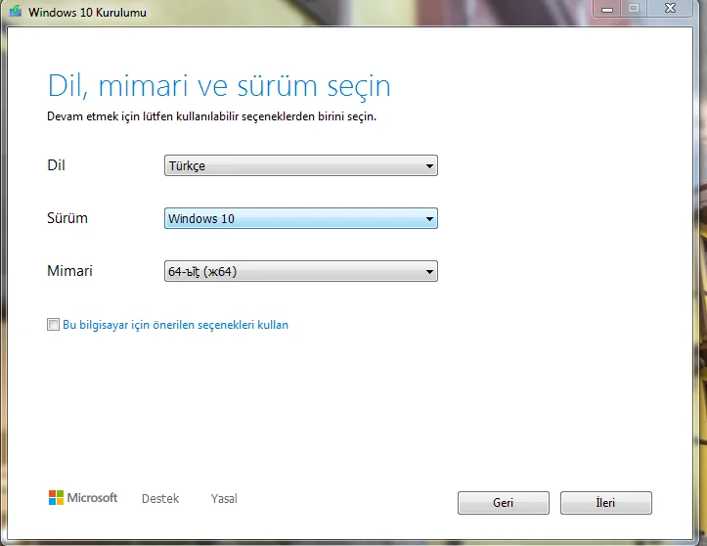Click the Geri button
The height and width of the screenshot is (546, 707).
[504, 503]
